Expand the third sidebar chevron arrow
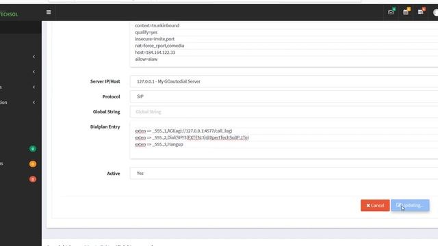Screen dimensions: 438x246 click(x=34, y=87)
